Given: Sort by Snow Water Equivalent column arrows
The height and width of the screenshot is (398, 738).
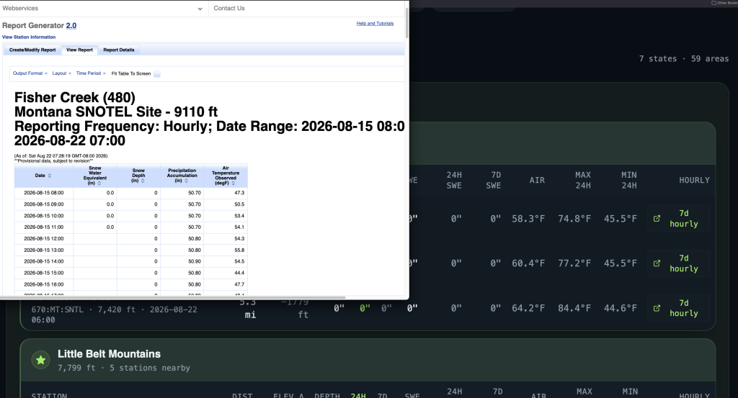Looking at the screenshot, I should pos(99,184).
